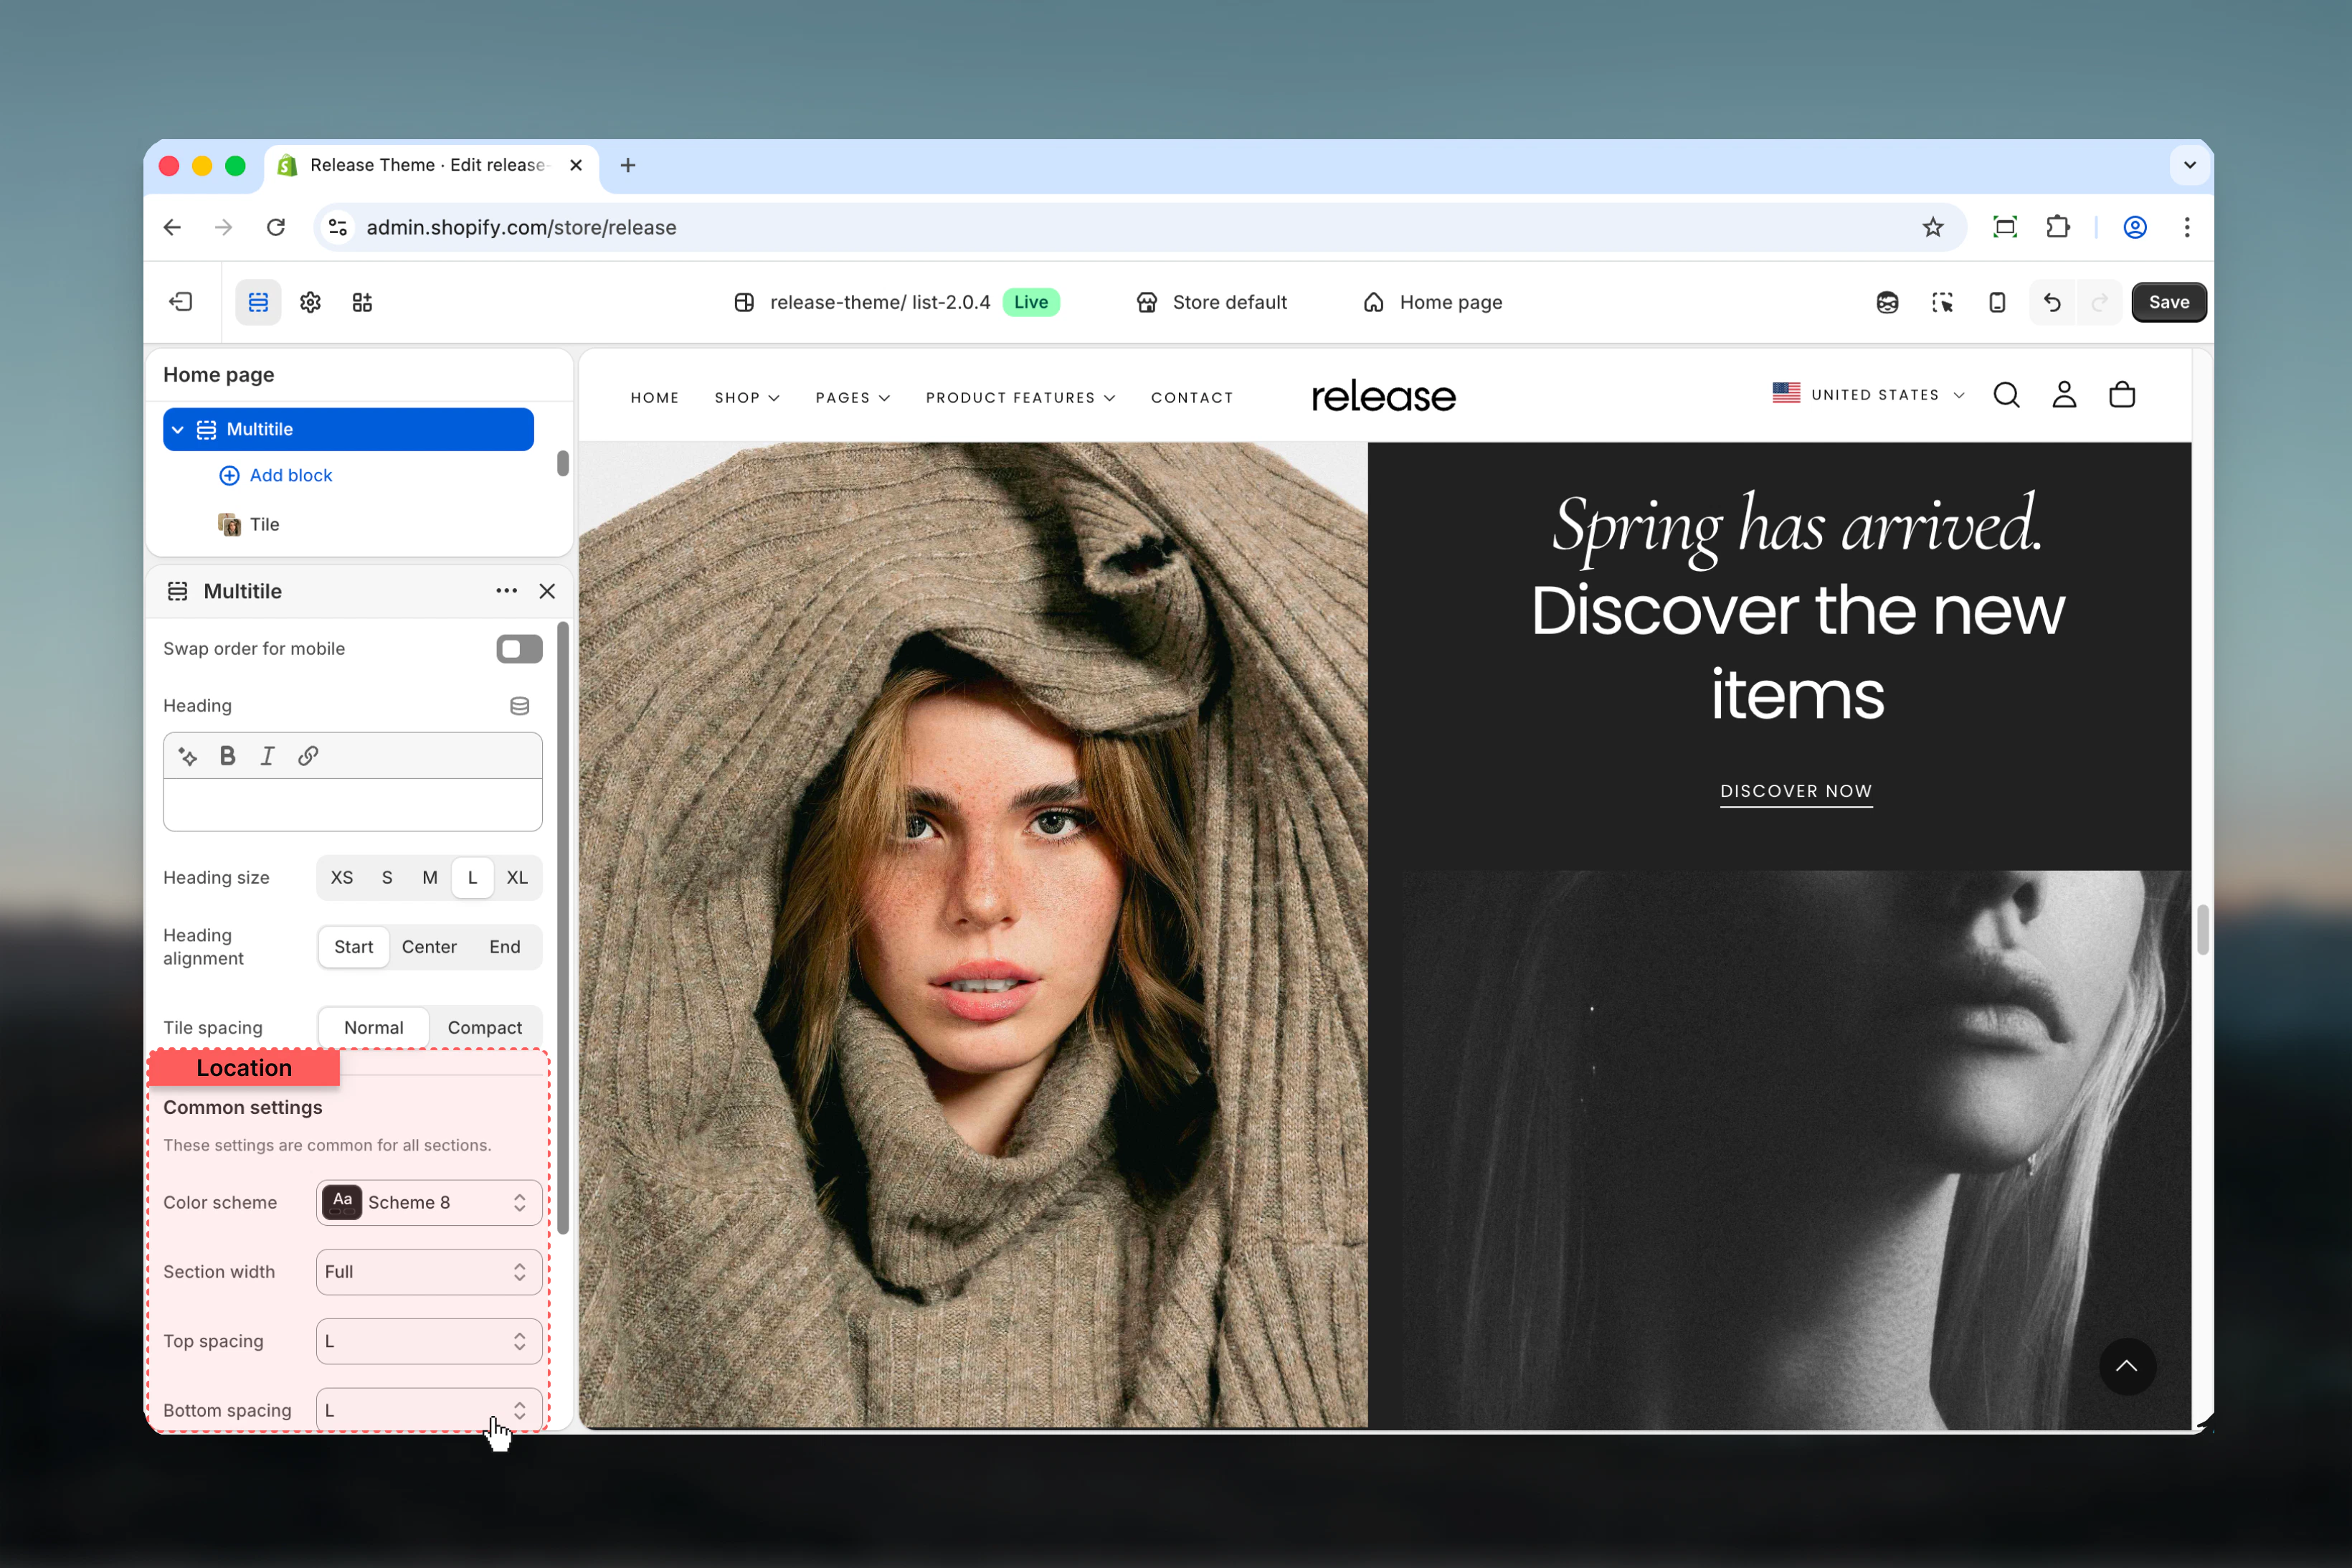Open the UNITED STATES country selector

coord(1868,395)
